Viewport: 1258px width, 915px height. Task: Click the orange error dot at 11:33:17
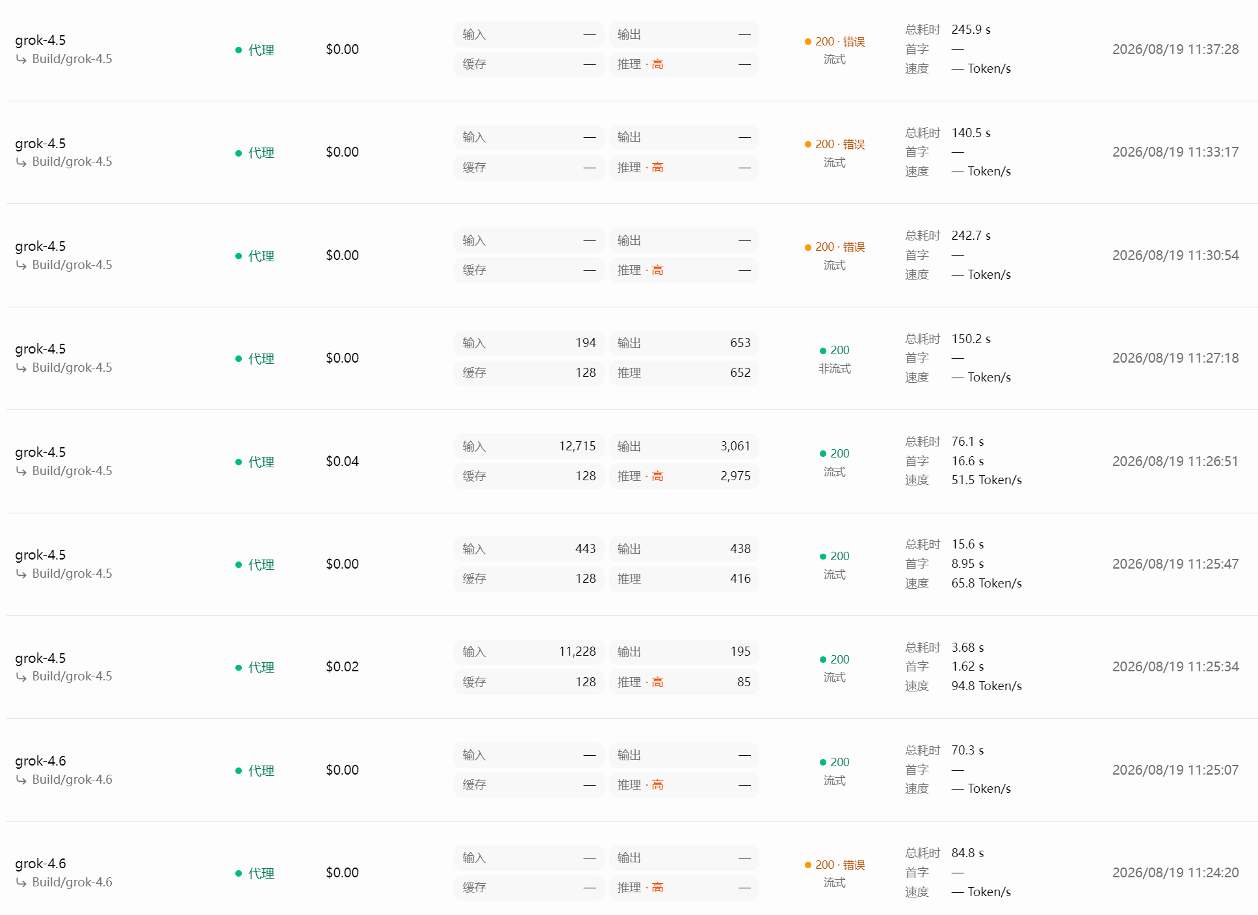[x=808, y=144]
